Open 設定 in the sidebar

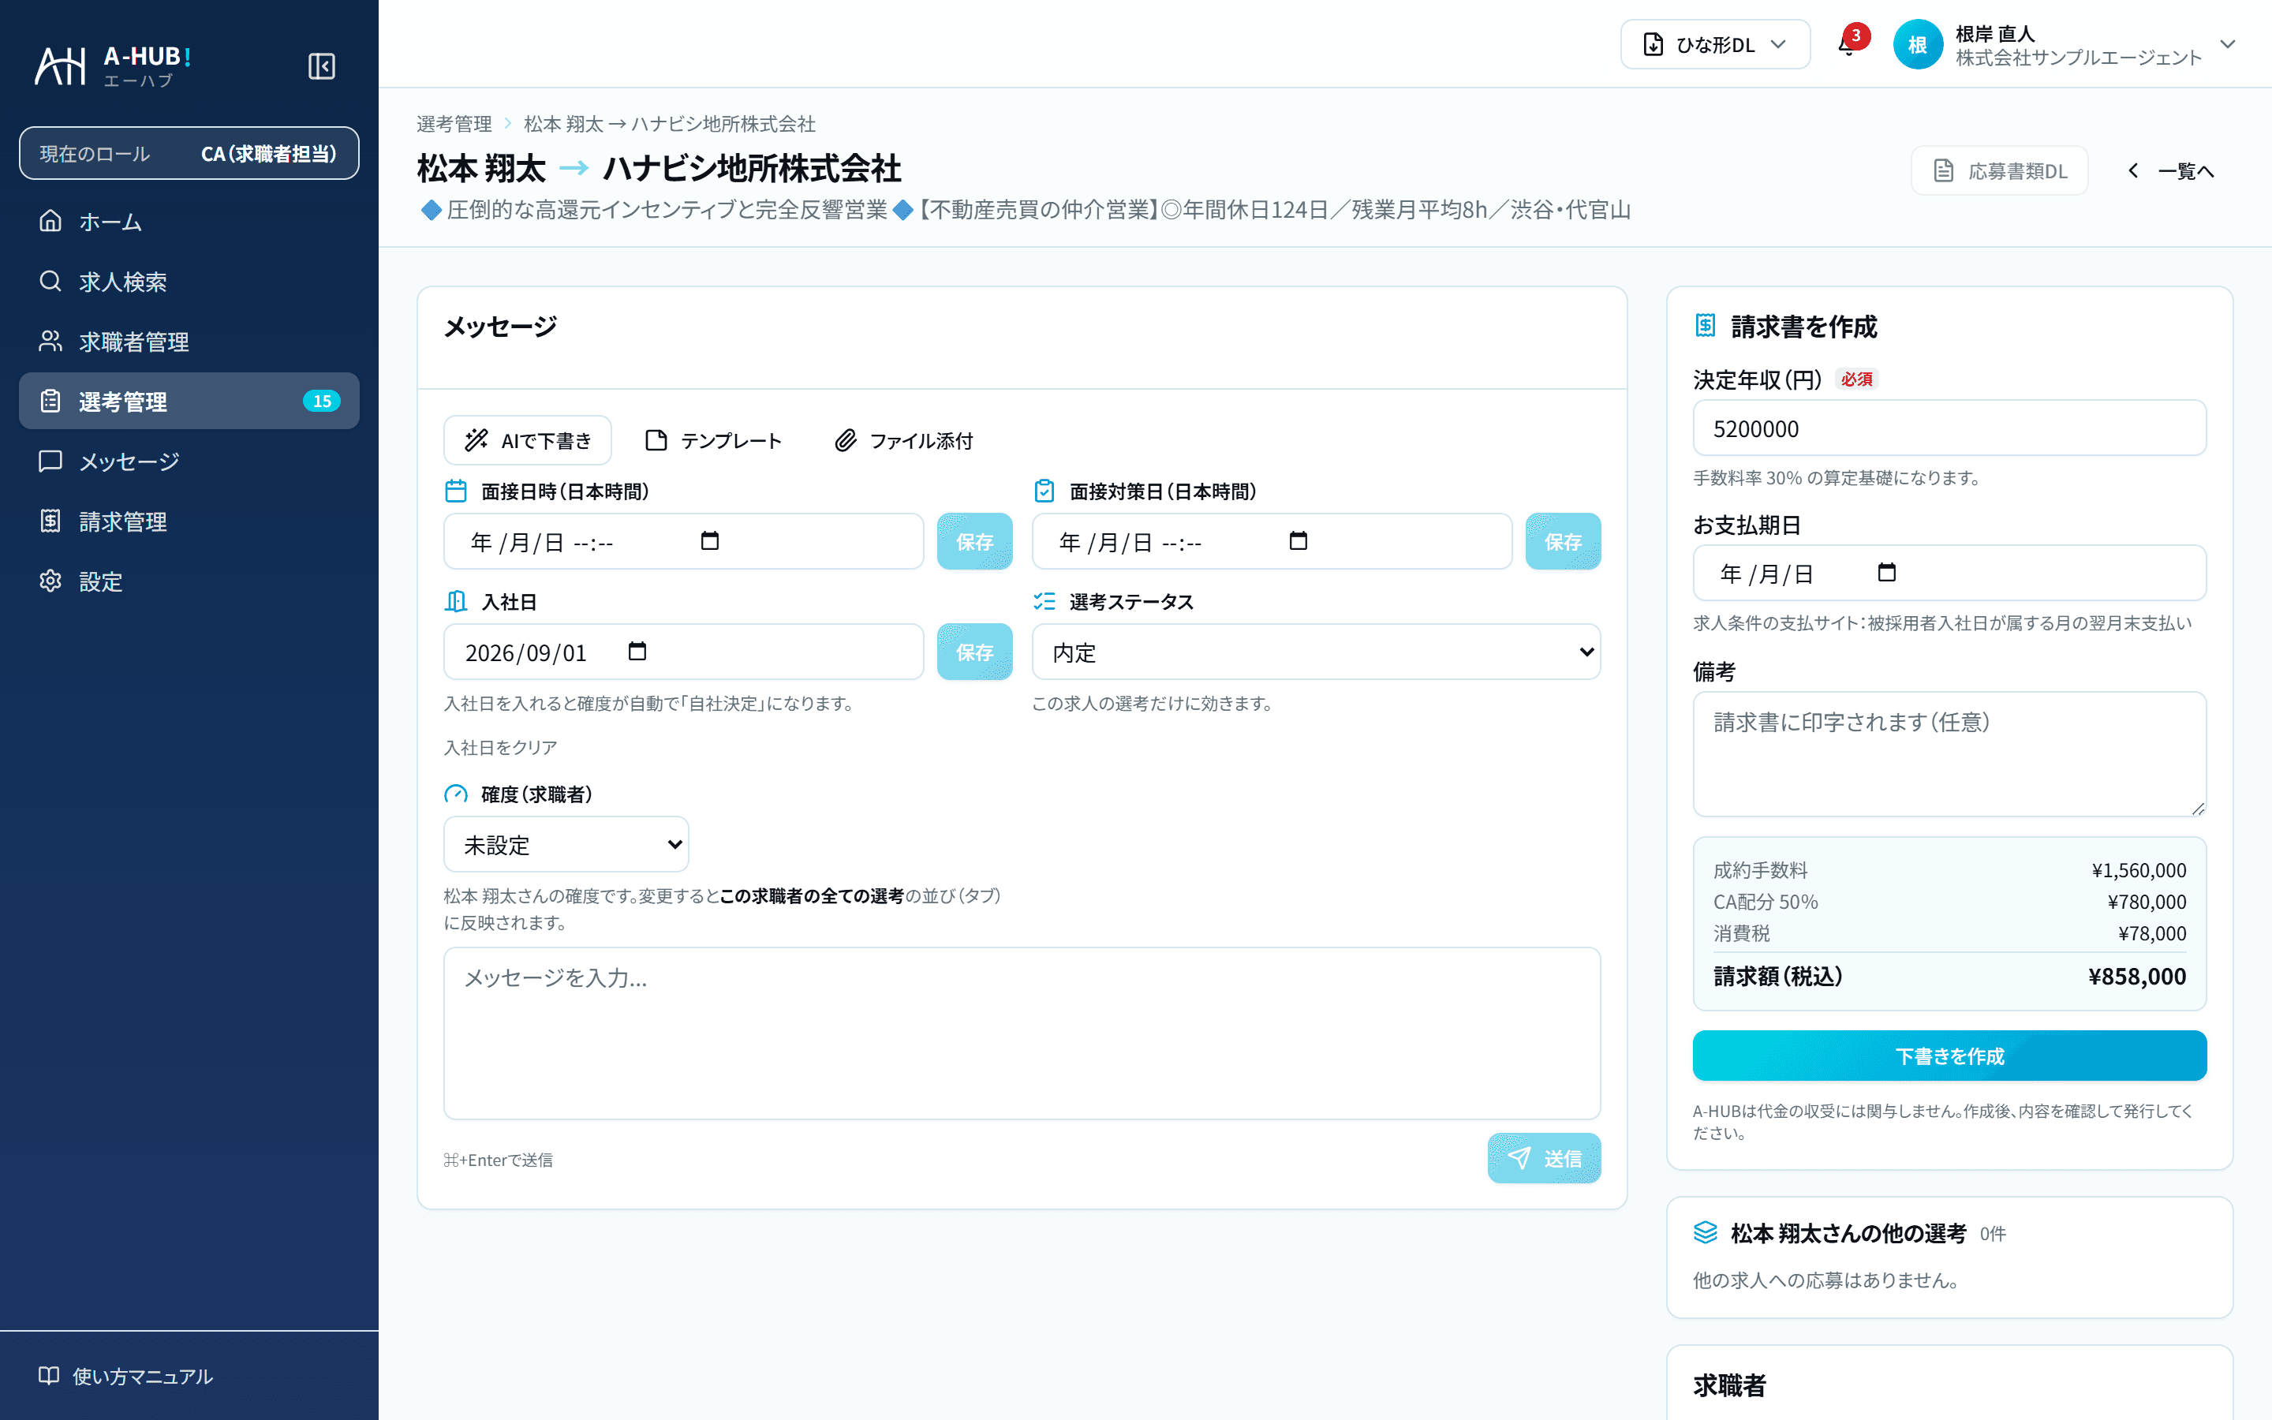coord(189,581)
